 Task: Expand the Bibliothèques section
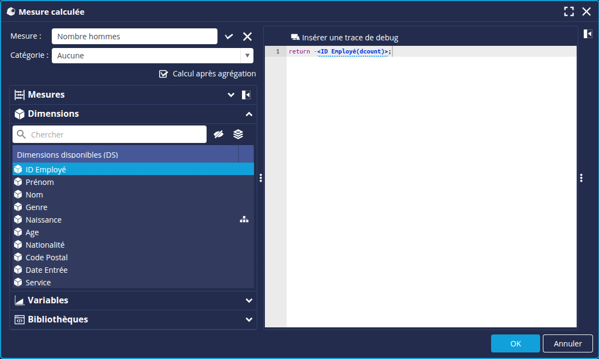(249, 320)
